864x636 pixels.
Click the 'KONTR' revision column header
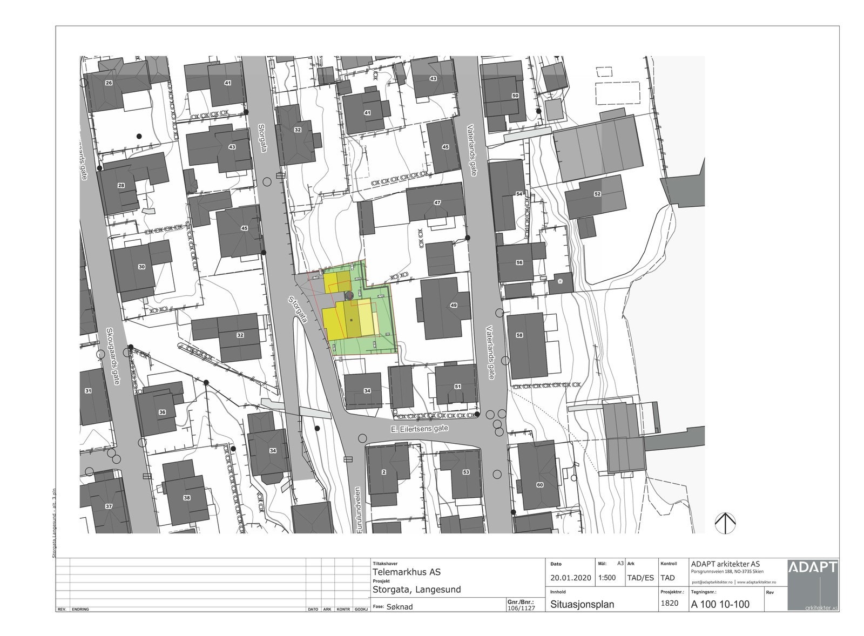coord(343,609)
